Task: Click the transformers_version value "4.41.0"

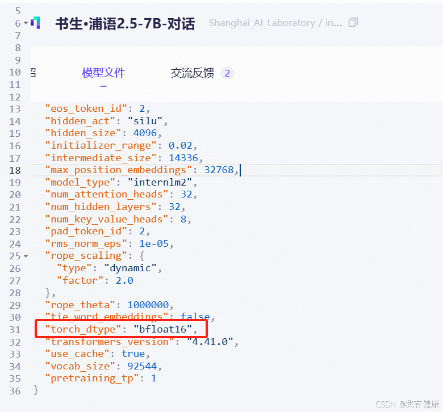Action: pos(210,342)
